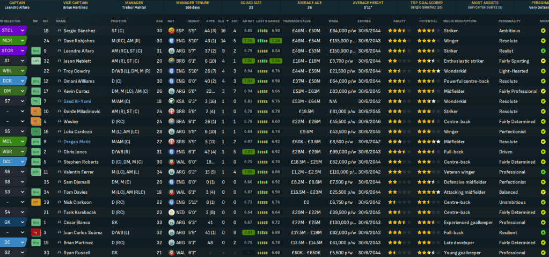Image resolution: width=549 pixels, height=257 pixels.
Task: Sort players by the Name column header
Action: click(61, 21)
